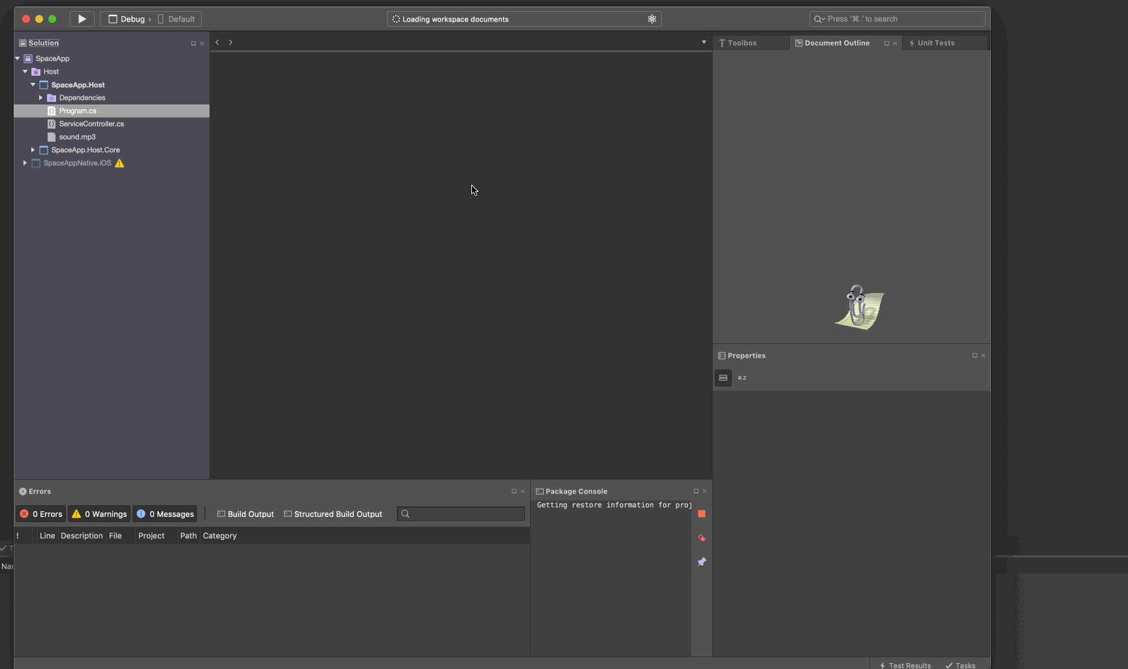The height and width of the screenshot is (669, 1128).
Task: Pin the Package Console output
Action: tap(702, 561)
